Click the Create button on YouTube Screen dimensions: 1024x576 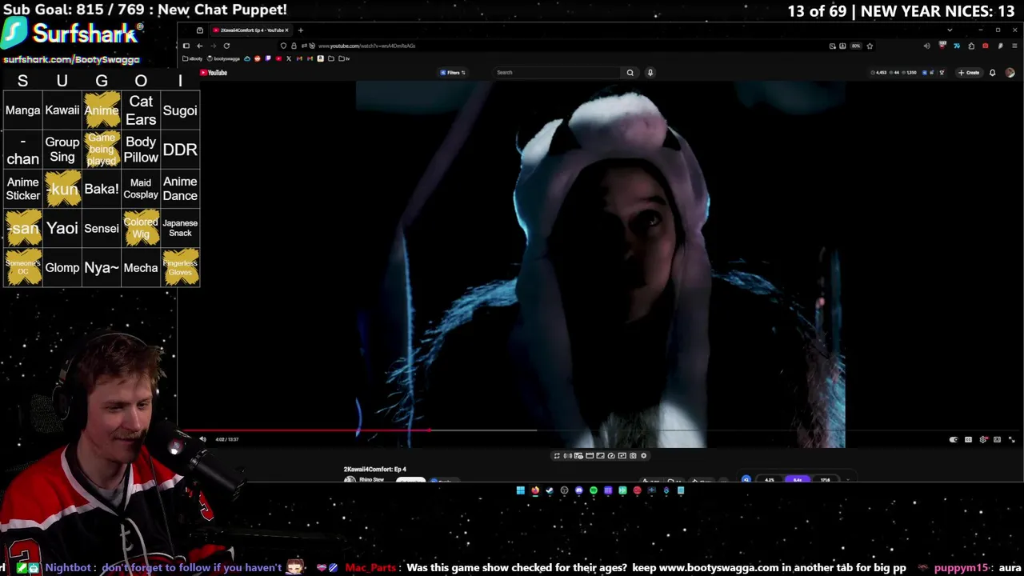coord(969,73)
